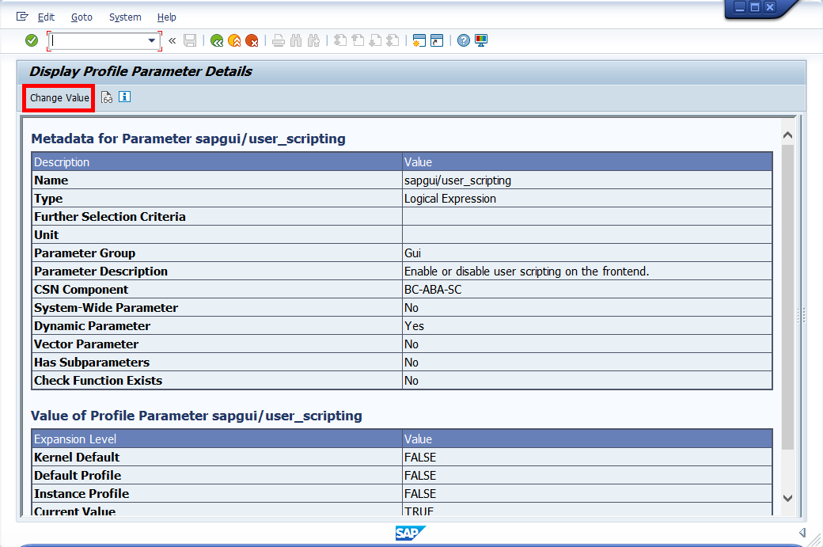Image resolution: width=823 pixels, height=547 pixels.
Task: Go to Next Page icon
Action: [375, 40]
